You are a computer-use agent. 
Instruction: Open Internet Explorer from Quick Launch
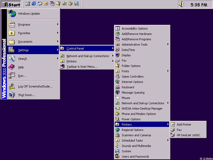click(34, 4)
